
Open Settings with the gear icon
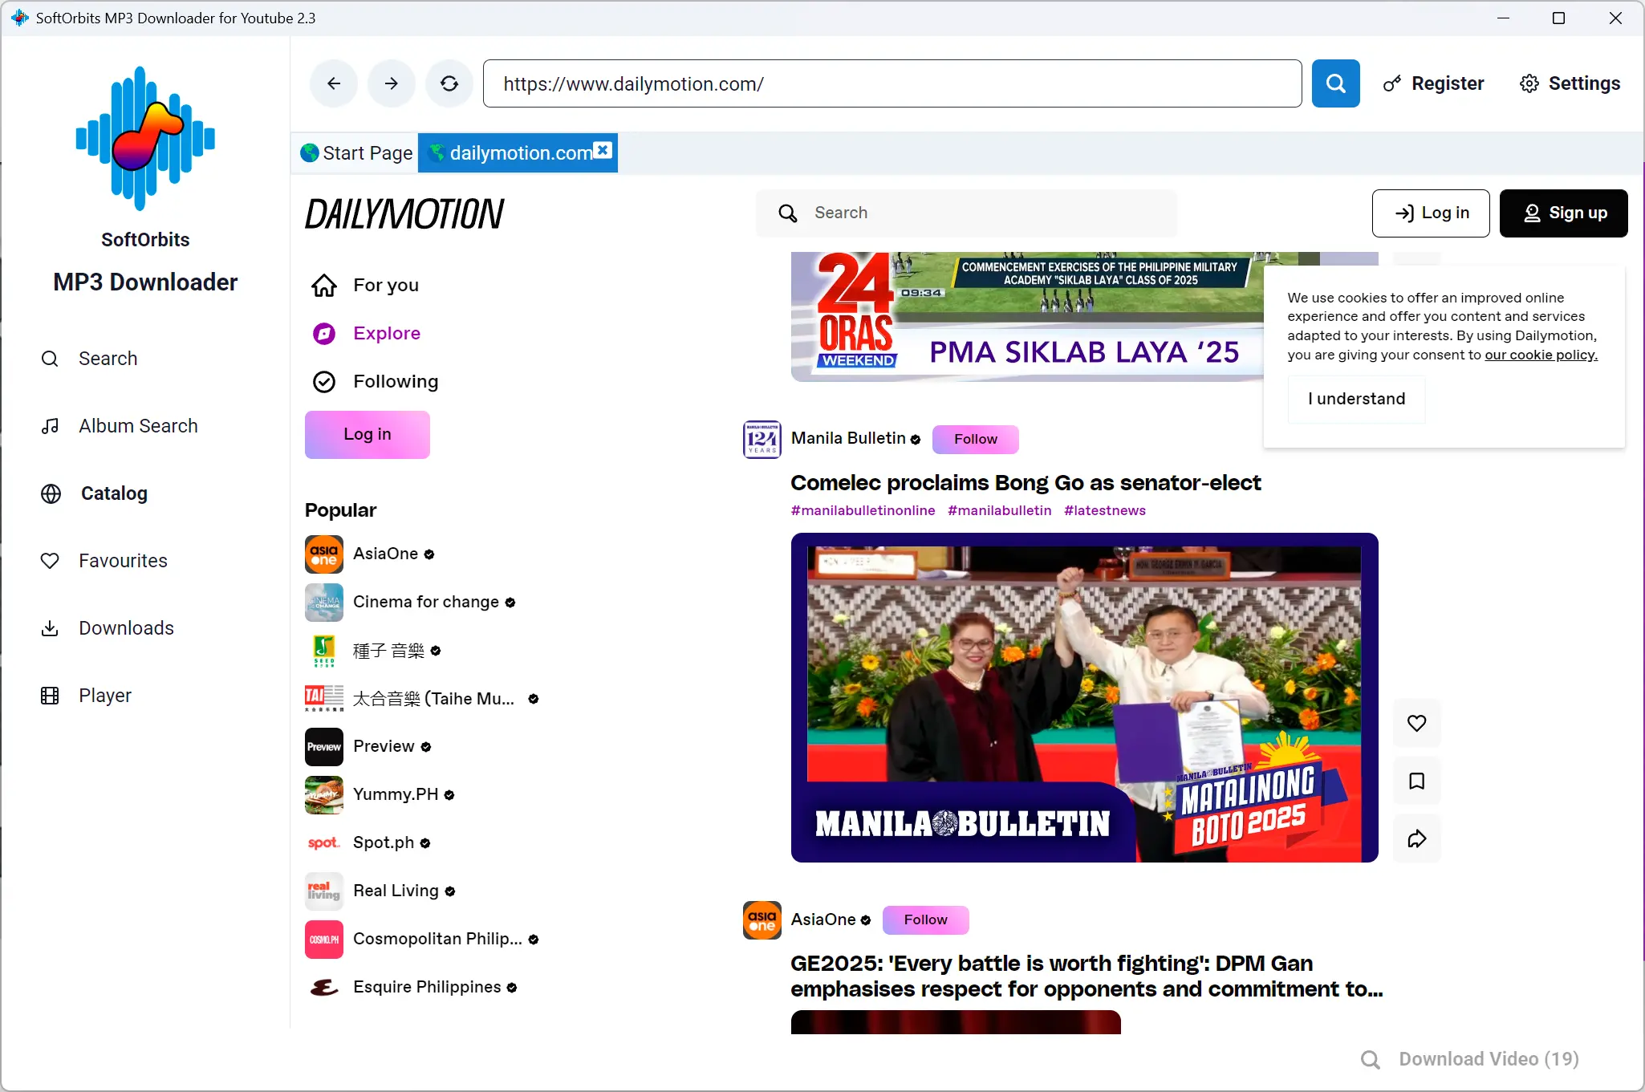1570,83
